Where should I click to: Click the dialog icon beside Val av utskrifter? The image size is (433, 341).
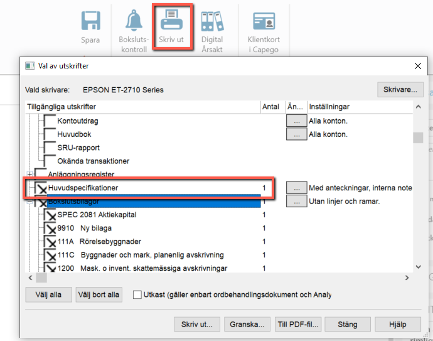click(30, 66)
